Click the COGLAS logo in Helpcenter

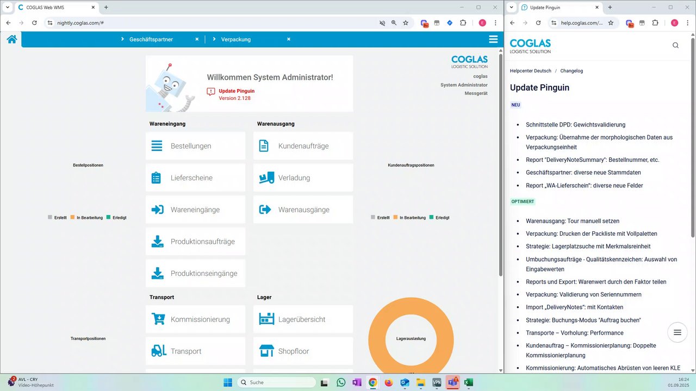(x=530, y=46)
